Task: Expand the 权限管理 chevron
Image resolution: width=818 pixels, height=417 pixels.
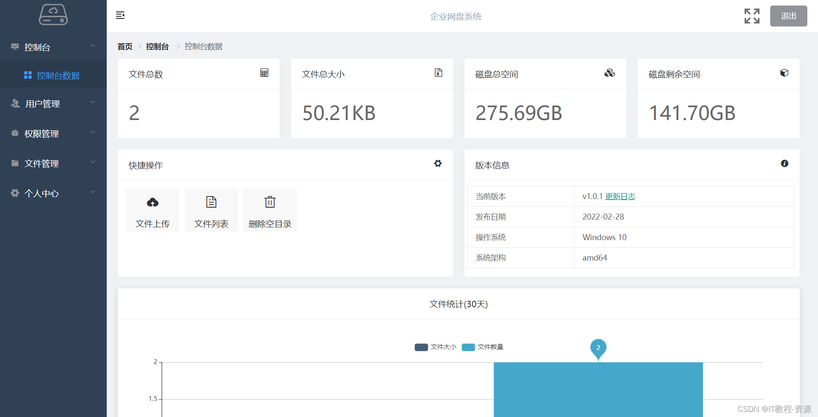Action: tap(93, 132)
